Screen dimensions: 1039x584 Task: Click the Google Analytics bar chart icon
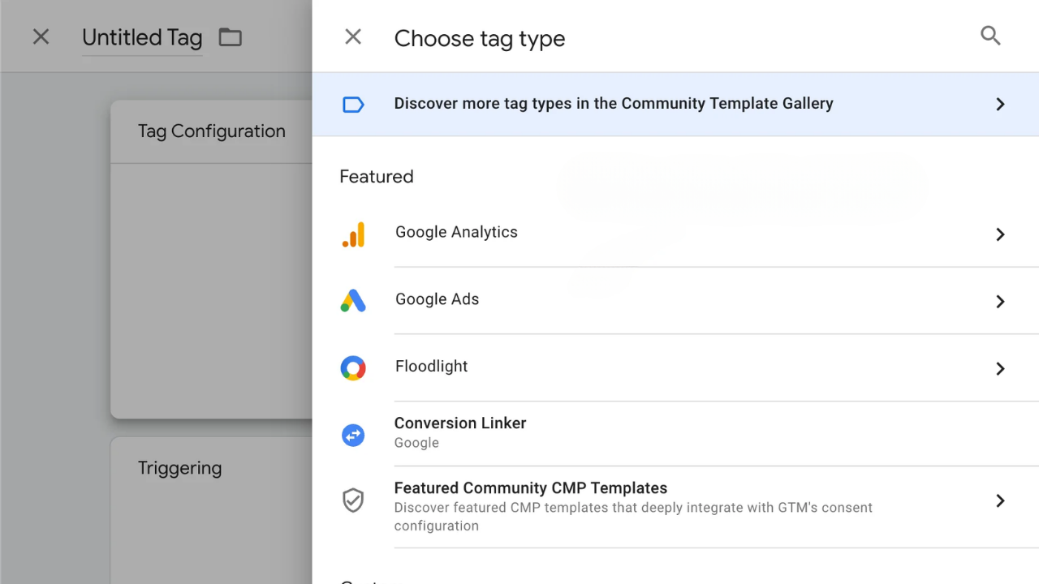pos(353,234)
